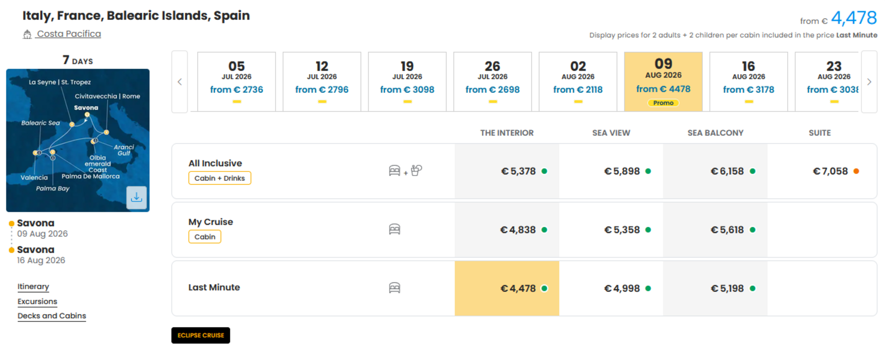The height and width of the screenshot is (347, 885).
Task: Choose All Inclusive Sea Balcony at €6,158
Action: coord(716,171)
